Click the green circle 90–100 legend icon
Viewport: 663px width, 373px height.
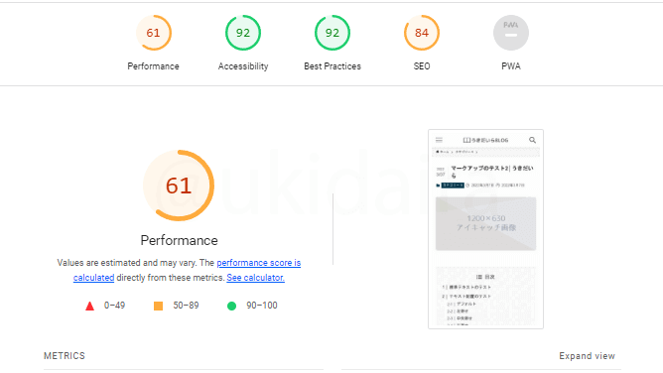[x=231, y=306]
